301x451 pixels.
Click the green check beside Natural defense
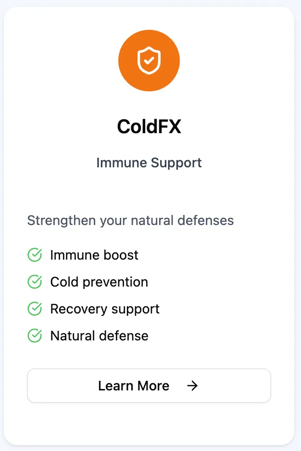coord(35,336)
